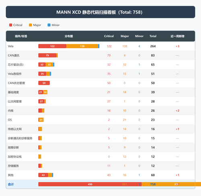Click the orange 18 segment in 基础调度 bar
This screenshot has height=196, width=201.
click(x=45, y=92)
